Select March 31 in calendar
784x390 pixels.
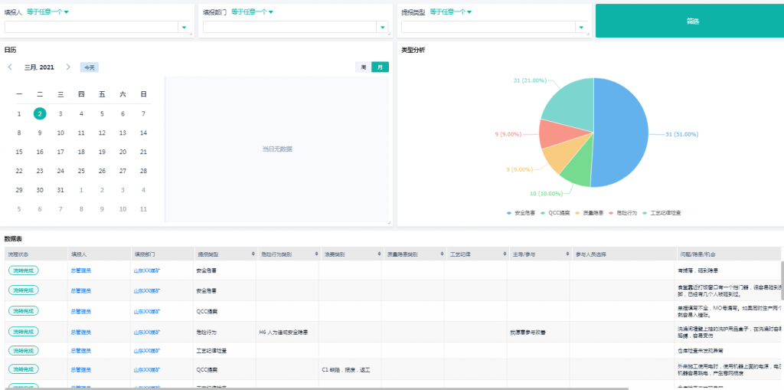pos(60,190)
